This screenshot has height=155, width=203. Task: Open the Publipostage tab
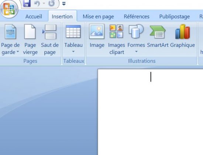(x=174, y=17)
